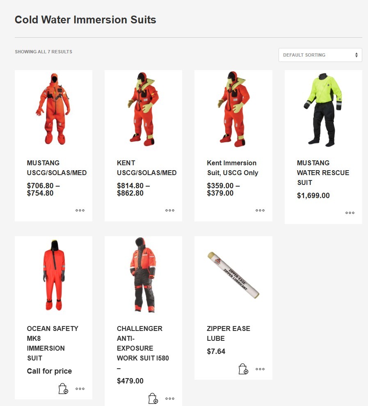Open the Ocean Safety MK8 Immersion Suit photo
The height and width of the screenshot is (406, 368).
click(x=54, y=275)
